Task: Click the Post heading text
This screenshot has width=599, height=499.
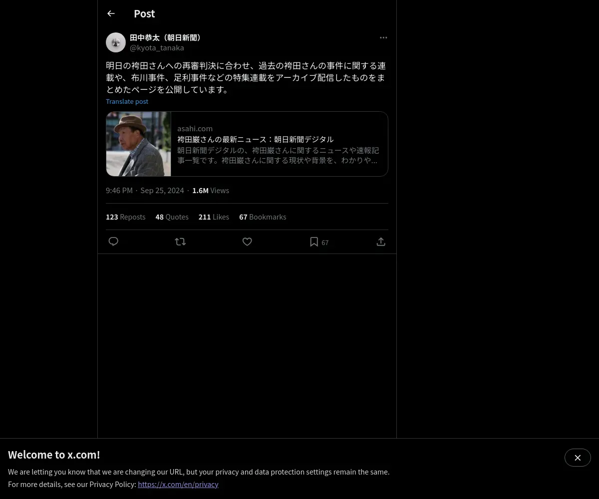Action: tap(144, 13)
